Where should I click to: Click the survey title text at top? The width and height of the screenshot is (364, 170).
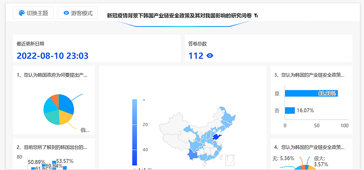point(179,16)
